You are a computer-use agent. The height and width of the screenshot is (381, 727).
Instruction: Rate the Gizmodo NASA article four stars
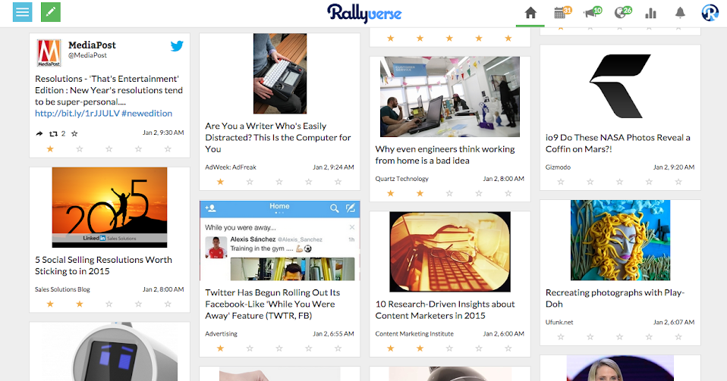(649, 182)
